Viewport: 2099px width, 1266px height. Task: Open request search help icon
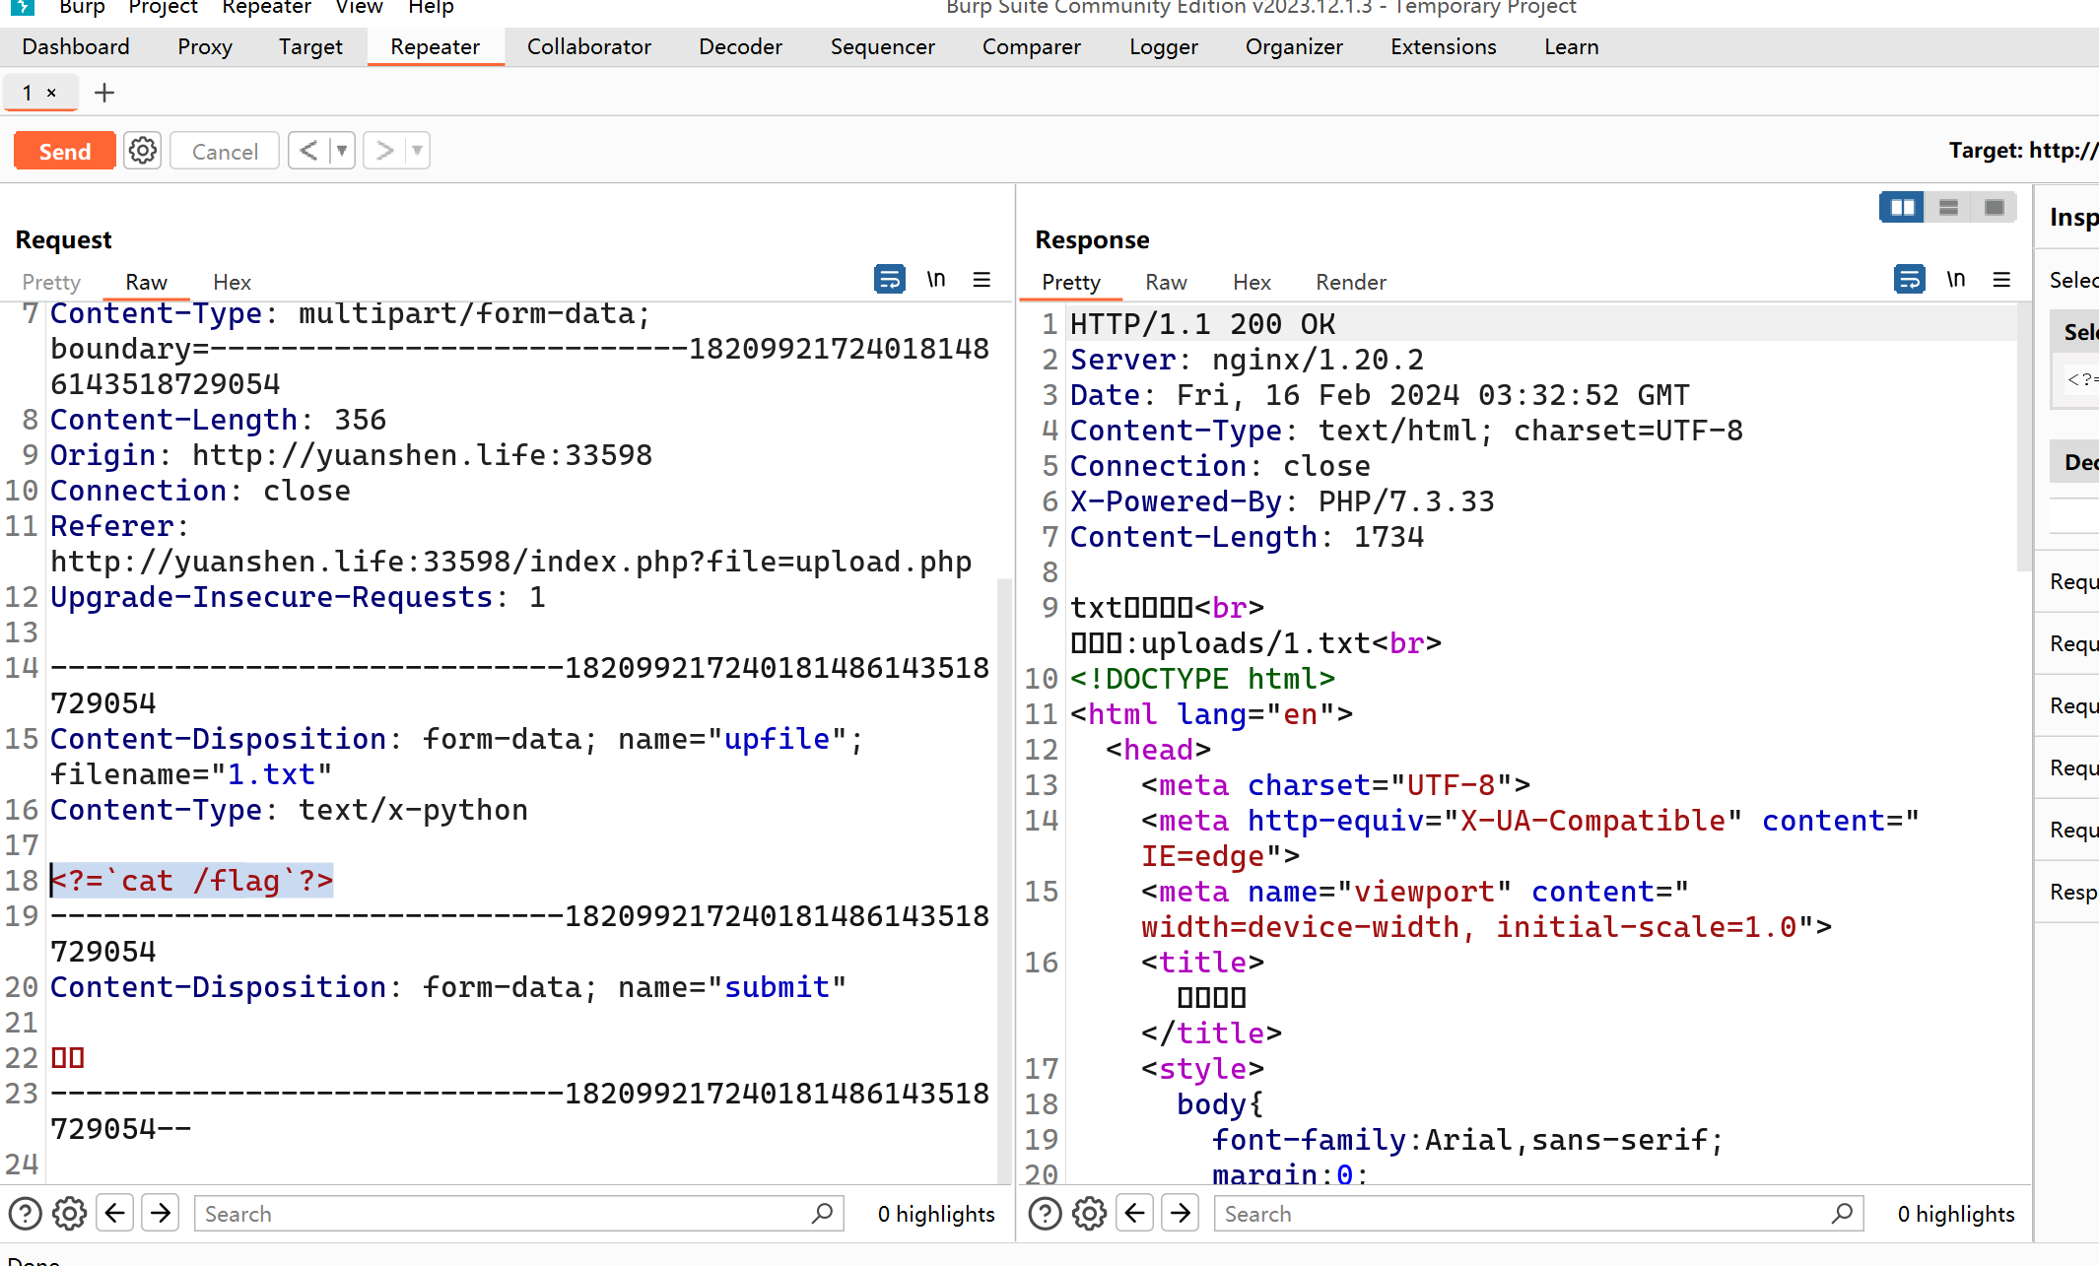click(x=26, y=1213)
